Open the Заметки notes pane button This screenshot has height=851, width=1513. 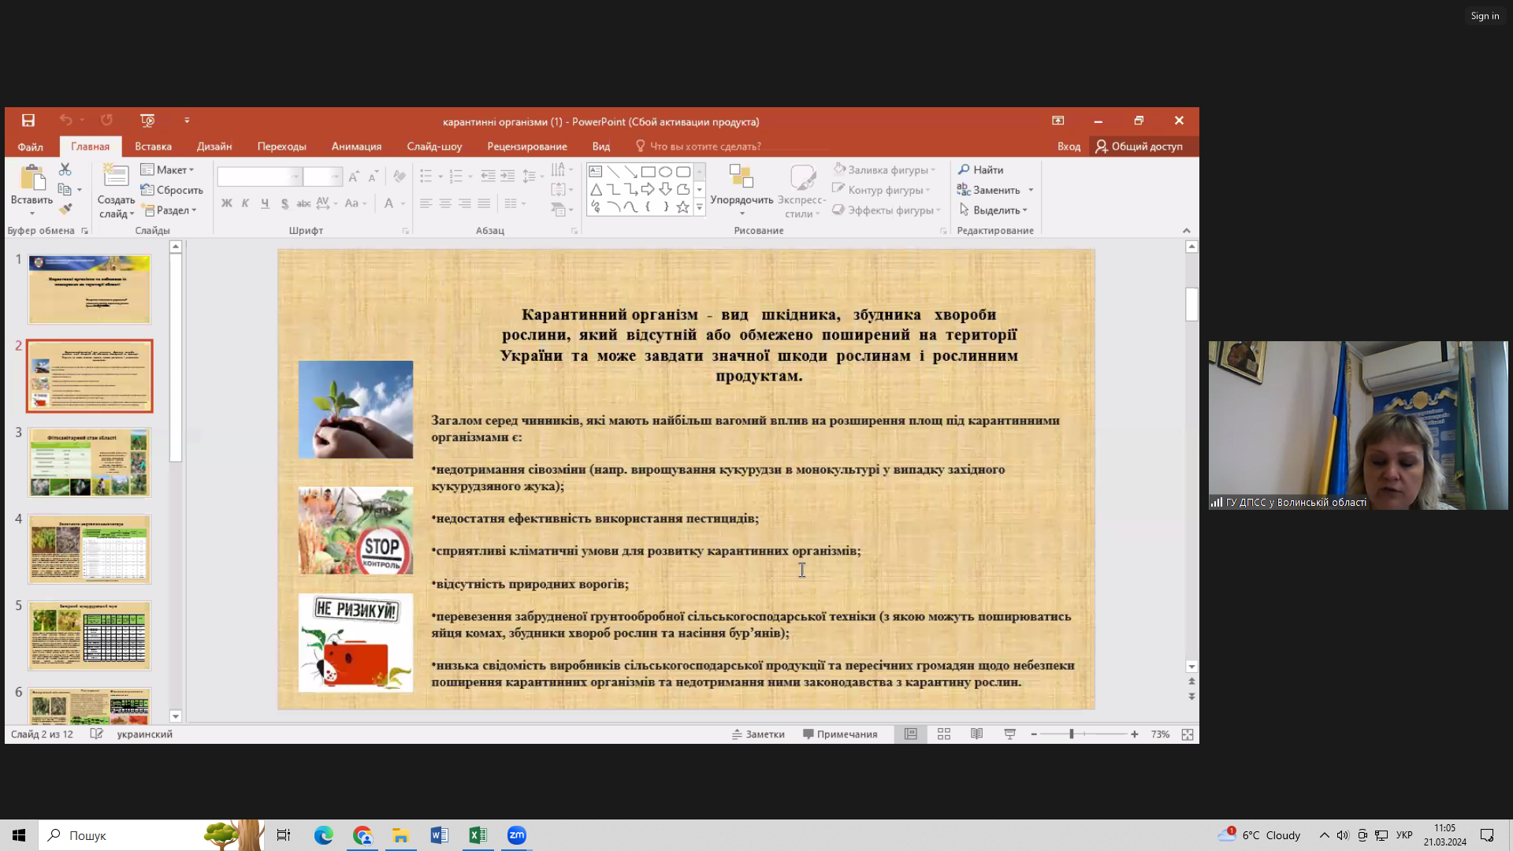click(x=758, y=734)
